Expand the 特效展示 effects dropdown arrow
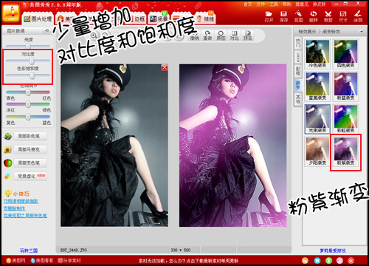The image size is (369, 266). (361, 32)
